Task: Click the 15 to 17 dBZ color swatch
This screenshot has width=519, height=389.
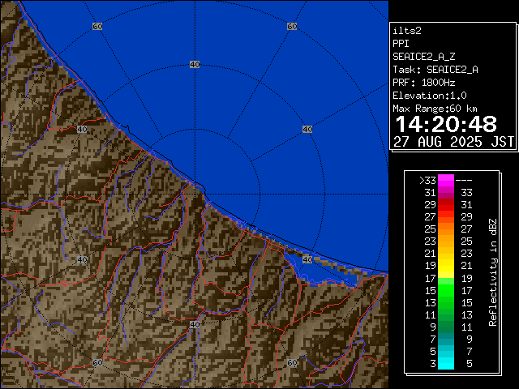Action: (446, 289)
